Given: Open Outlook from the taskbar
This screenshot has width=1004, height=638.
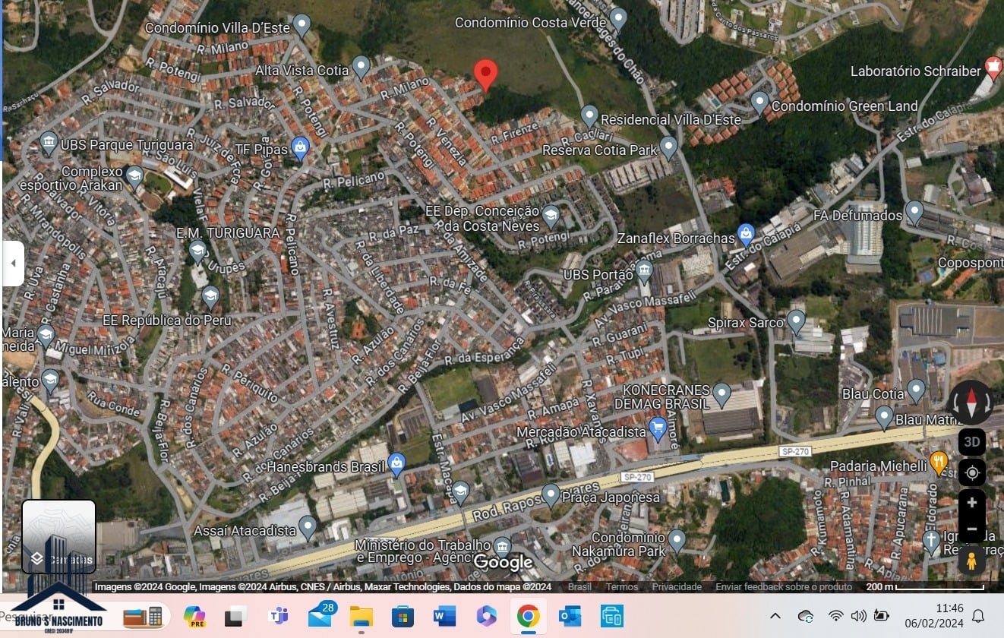Looking at the screenshot, I should [570, 616].
